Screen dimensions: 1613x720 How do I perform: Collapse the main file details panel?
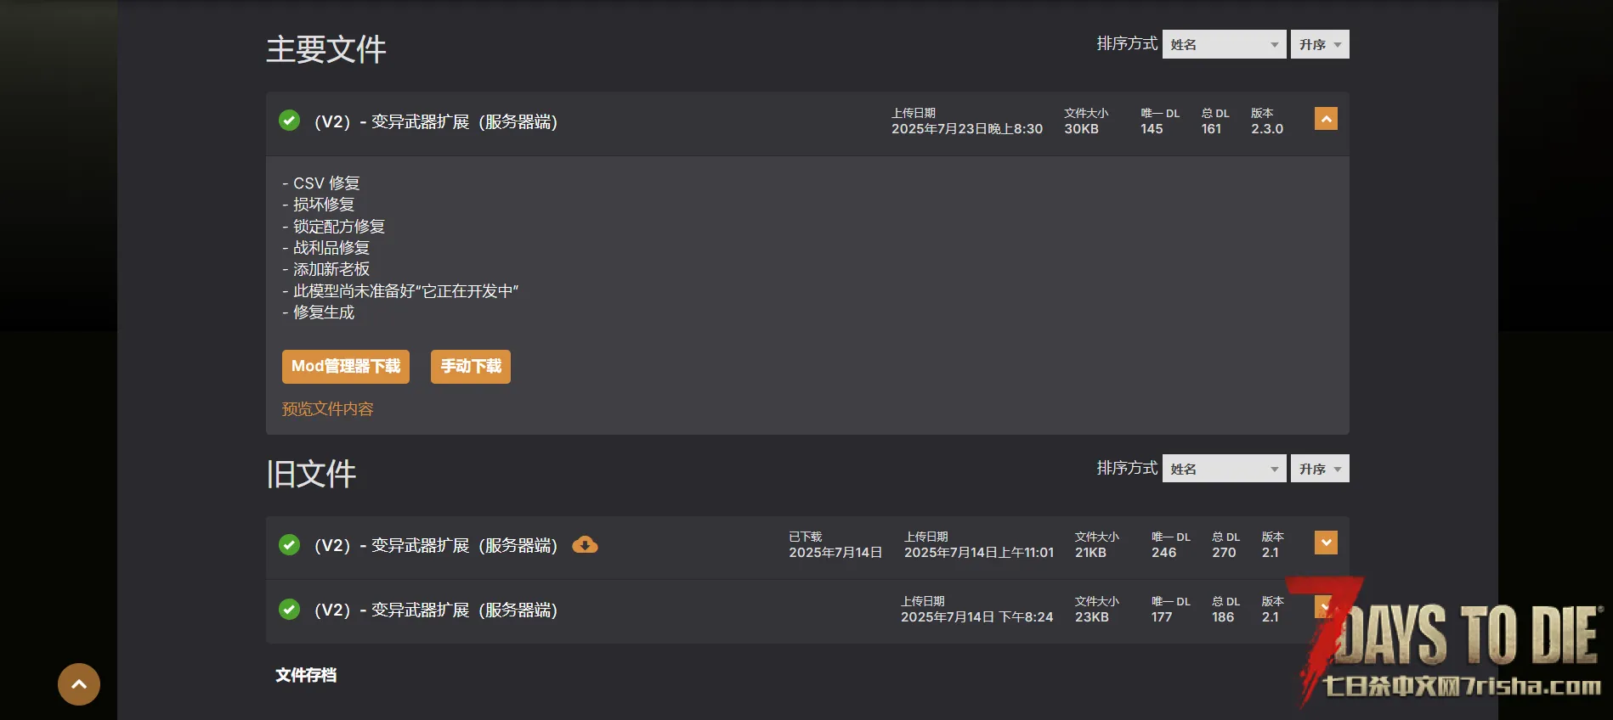tap(1326, 119)
